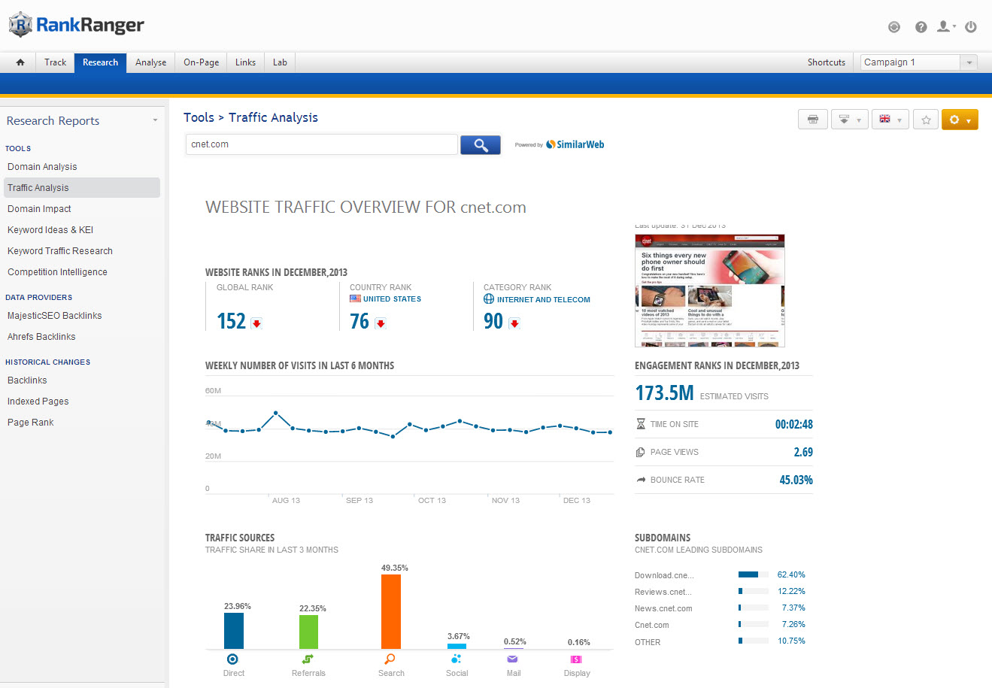Click the hourglass Time on Site icon
Viewport: 992px width, 688px height.
point(641,424)
